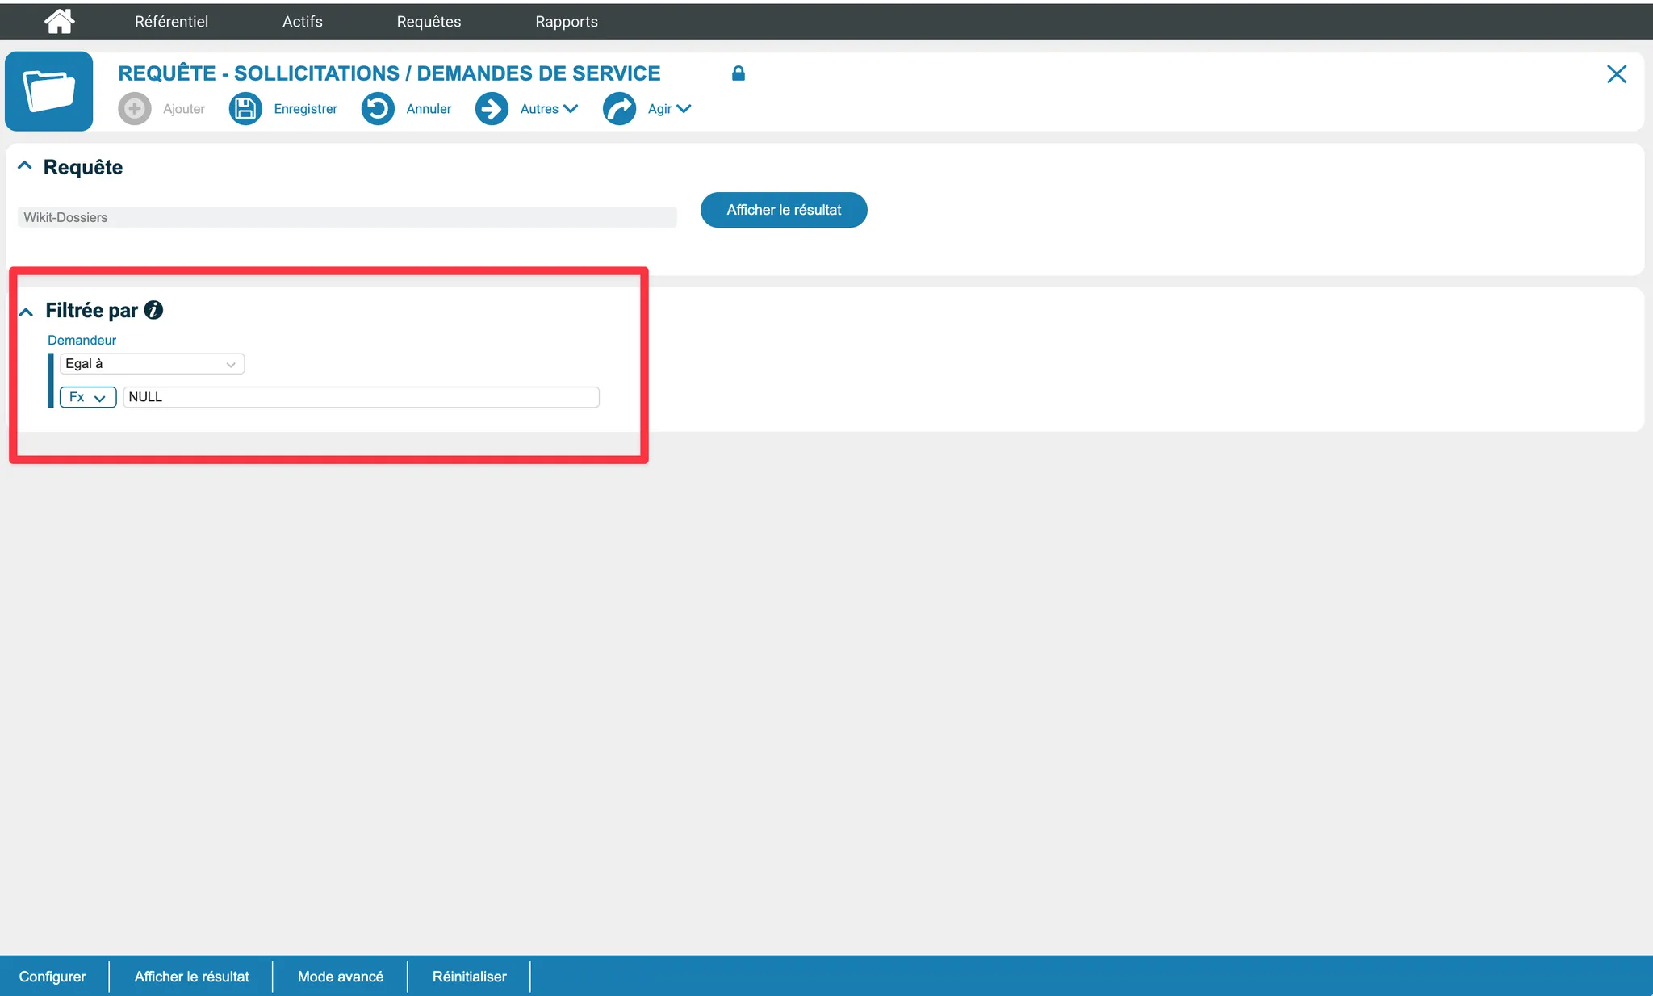Click the info icon next to Filtrée par
1653x996 pixels.
coord(153,310)
